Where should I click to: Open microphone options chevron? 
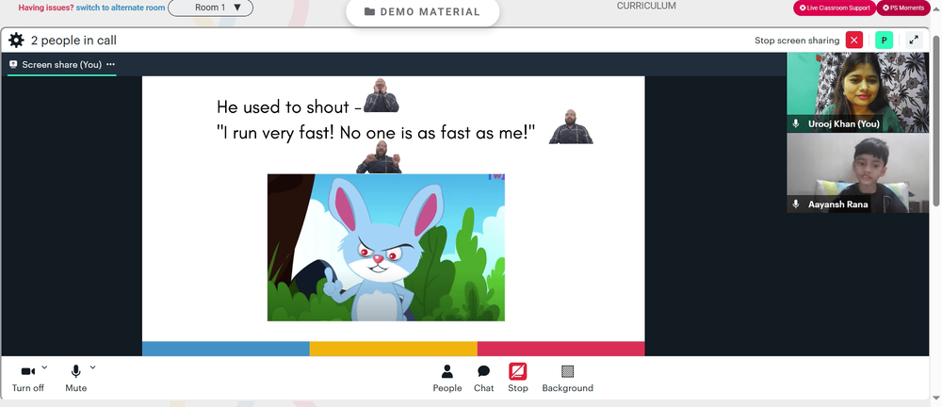pyautogui.click(x=92, y=367)
